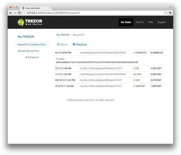The height and width of the screenshot is (155, 181).
Task: Click the browser back arrow
Action: (10, 13)
